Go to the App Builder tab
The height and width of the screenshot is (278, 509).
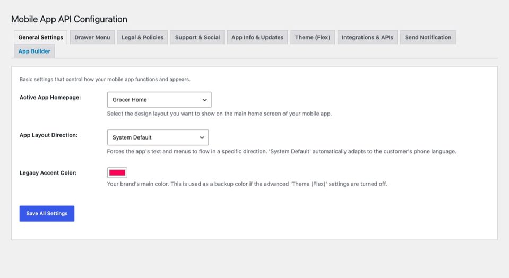coord(34,51)
